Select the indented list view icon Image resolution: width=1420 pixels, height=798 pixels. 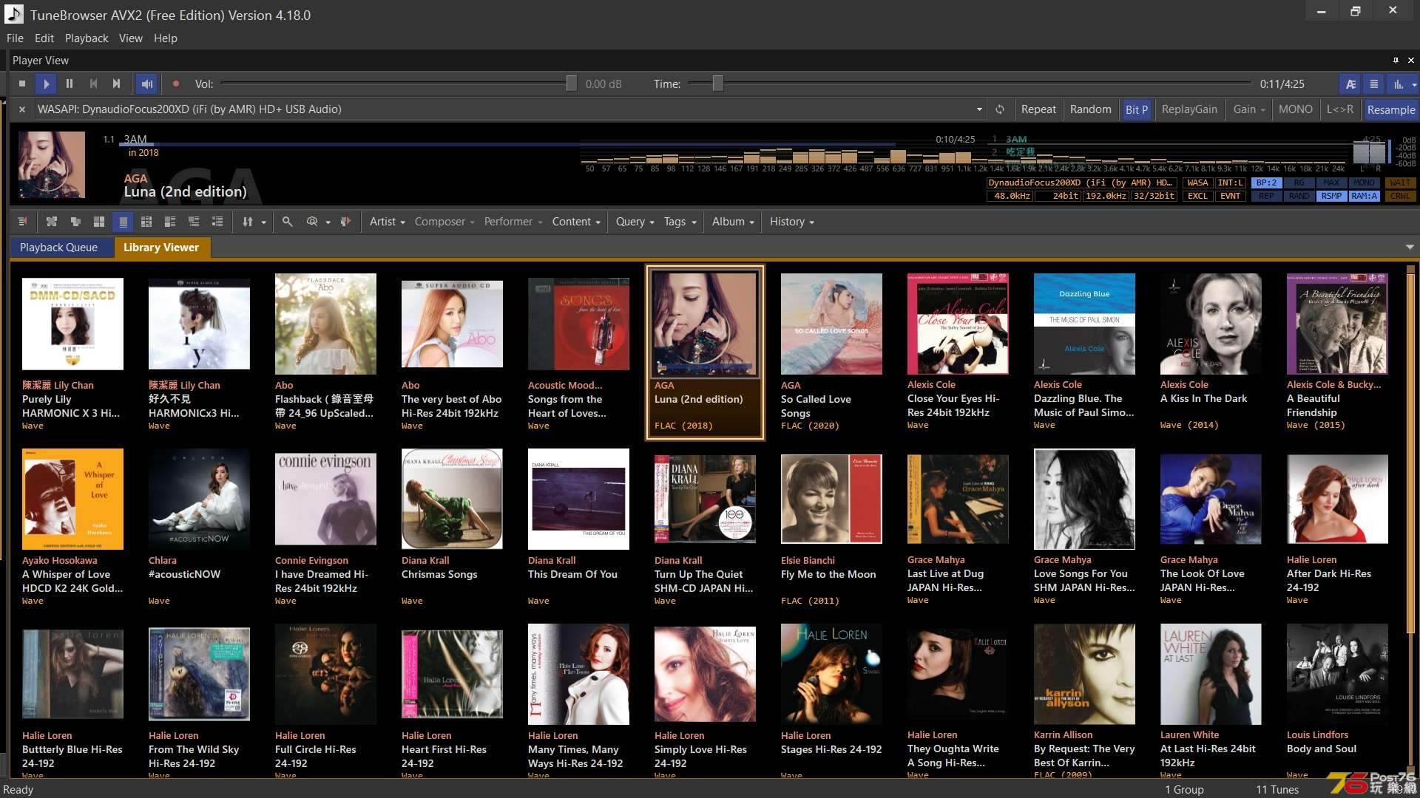click(217, 222)
